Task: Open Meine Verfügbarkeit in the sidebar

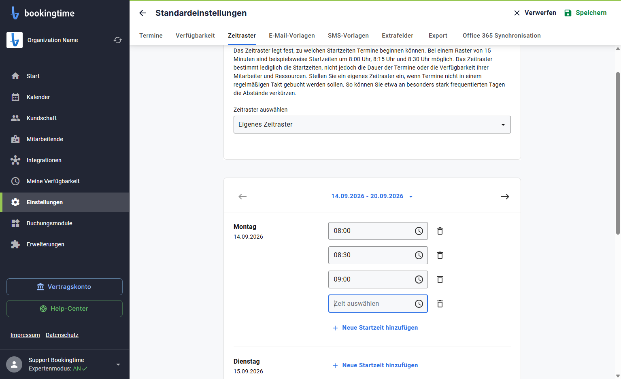Action: (x=65, y=181)
